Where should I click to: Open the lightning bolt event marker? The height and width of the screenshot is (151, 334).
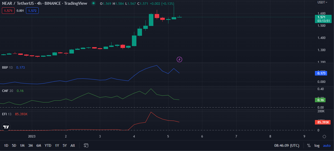(179, 59)
